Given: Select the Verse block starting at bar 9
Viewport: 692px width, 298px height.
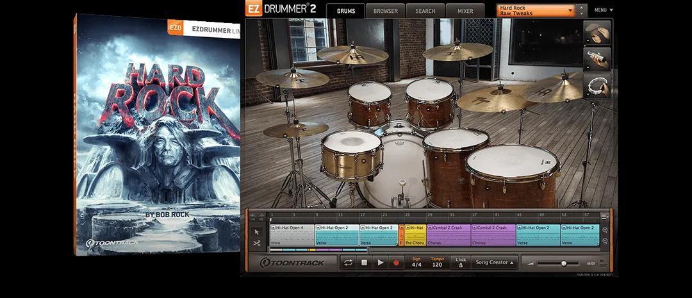Looking at the screenshot, I should (337, 235).
